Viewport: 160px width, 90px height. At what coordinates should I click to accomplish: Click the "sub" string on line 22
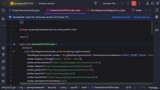tap(62, 81)
